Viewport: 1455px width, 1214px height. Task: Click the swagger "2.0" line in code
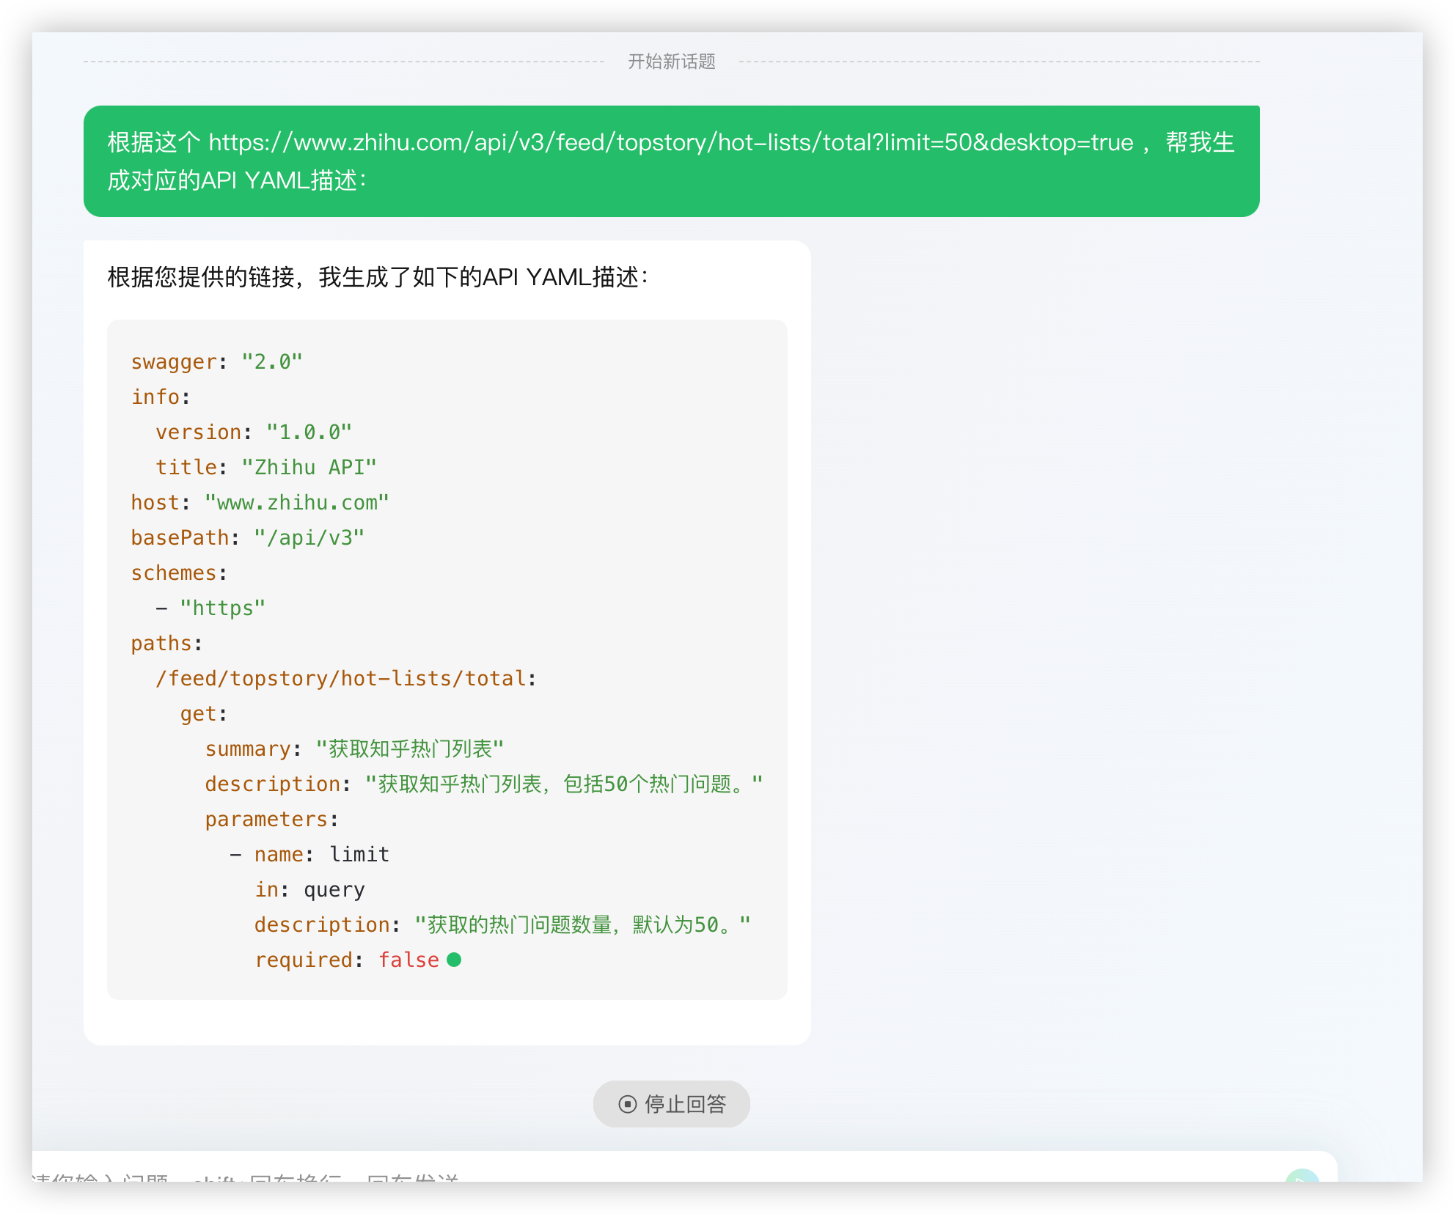click(x=216, y=361)
